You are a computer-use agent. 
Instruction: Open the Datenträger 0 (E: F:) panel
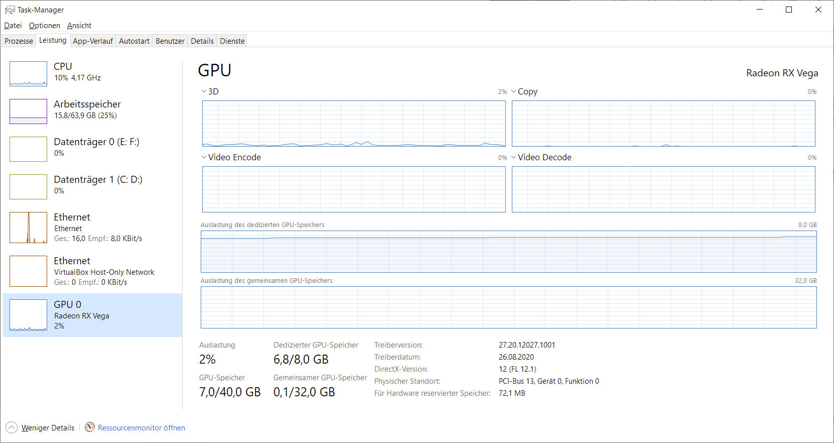pyautogui.click(x=95, y=147)
